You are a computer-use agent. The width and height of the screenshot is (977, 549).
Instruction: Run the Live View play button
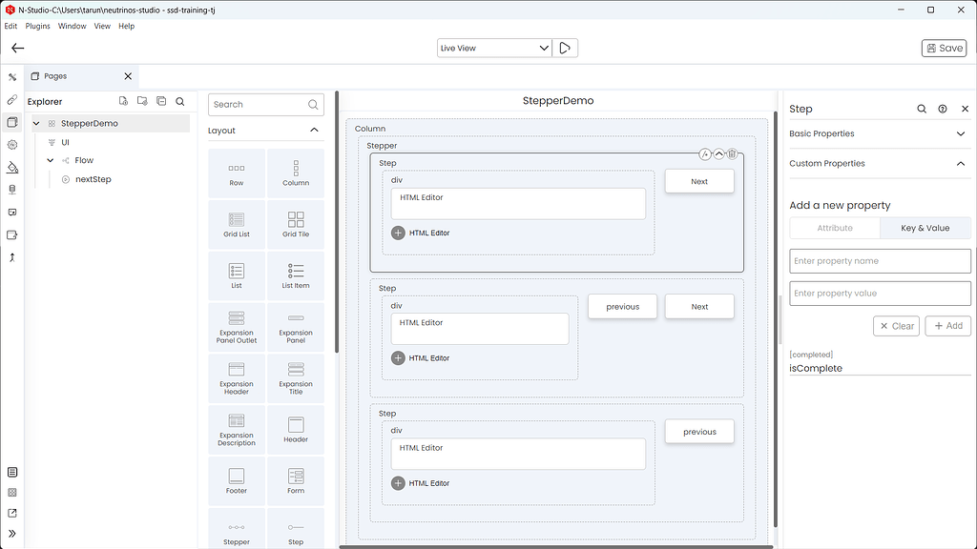tap(565, 48)
